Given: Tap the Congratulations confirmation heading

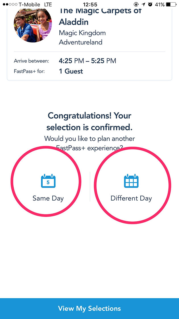Looking at the screenshot, I should [x=89, y=122].
